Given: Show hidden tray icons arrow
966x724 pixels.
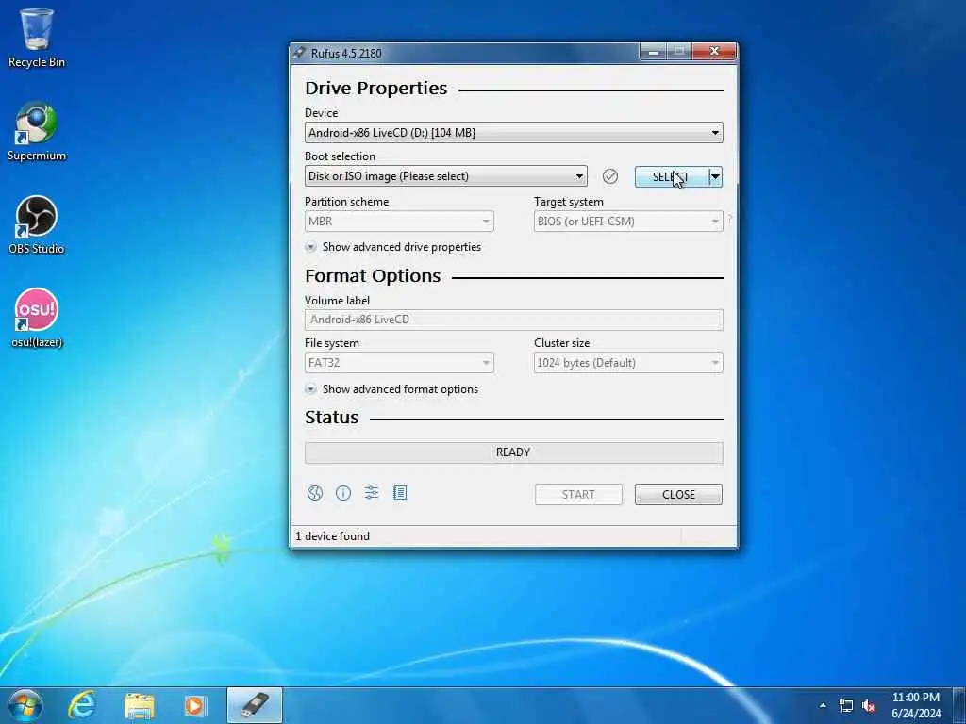Looking at the screenshot, I should pyautogui.click(x=823, y=705).
